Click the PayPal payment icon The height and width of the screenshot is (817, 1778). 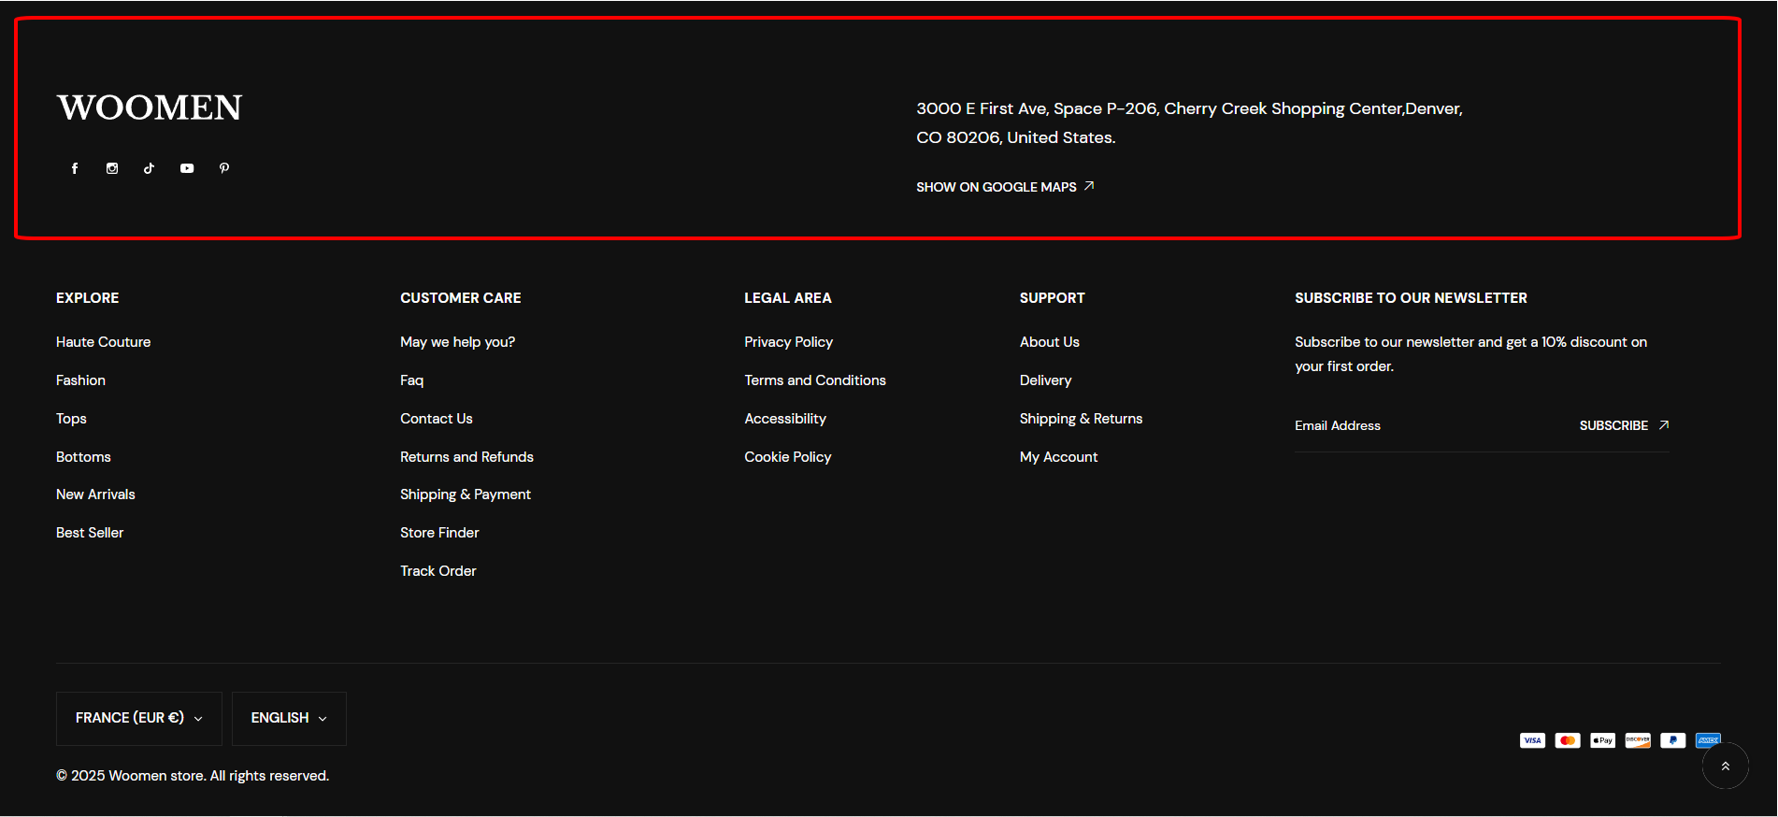[x=1672, y=740]
